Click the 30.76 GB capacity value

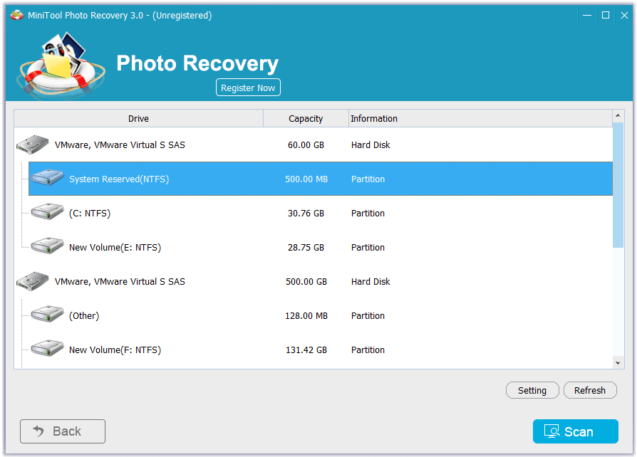coord(306,213)
